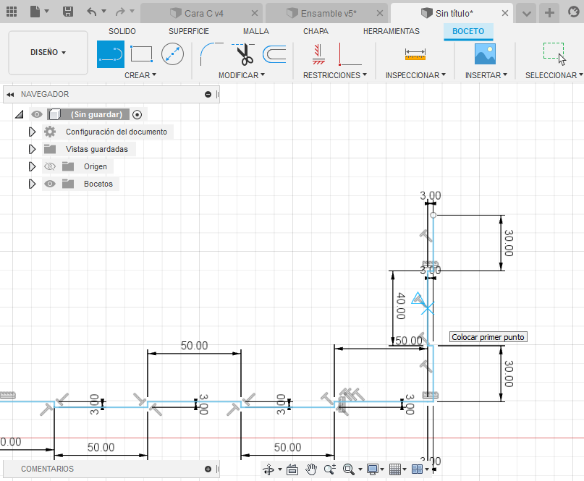Select the Line tool
Image resolution: width=584 pixels, height=481 pixels.
point(111,54)
